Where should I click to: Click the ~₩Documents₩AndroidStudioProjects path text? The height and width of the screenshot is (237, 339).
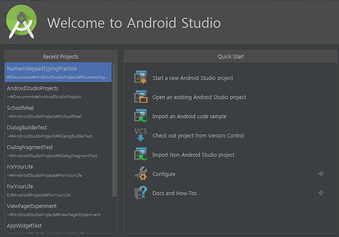[44, 97]
